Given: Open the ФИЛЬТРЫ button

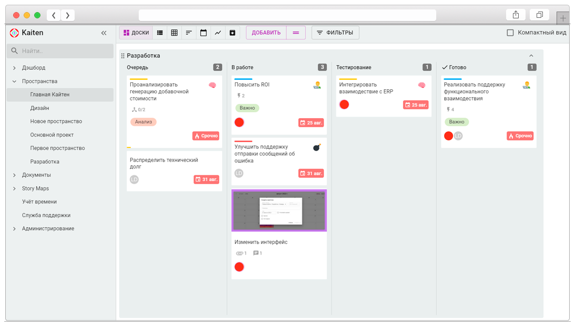Looking at the screenshot, I should coord(335,33).
